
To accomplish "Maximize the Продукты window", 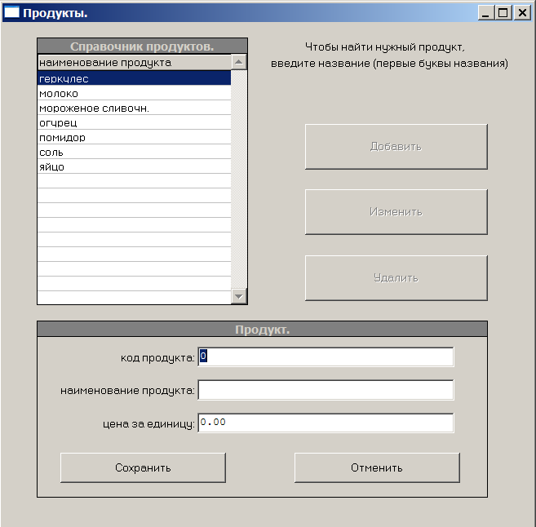I will [503, 13].
